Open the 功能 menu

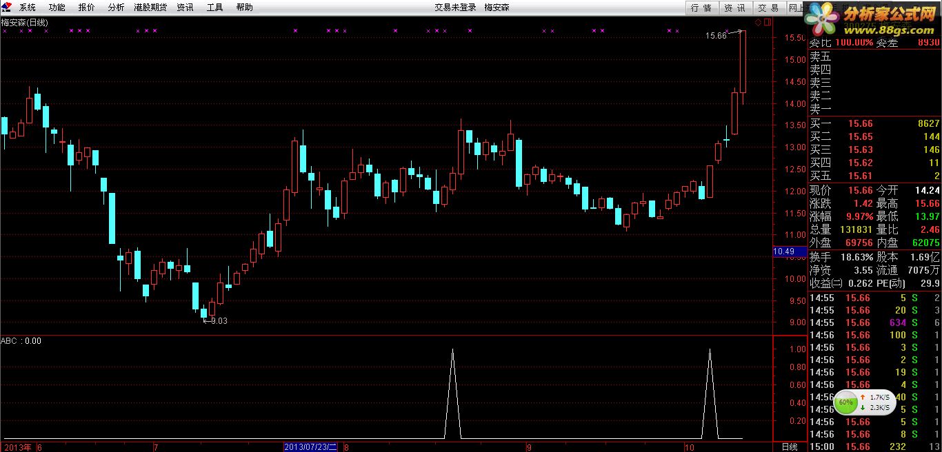[57, 8]
